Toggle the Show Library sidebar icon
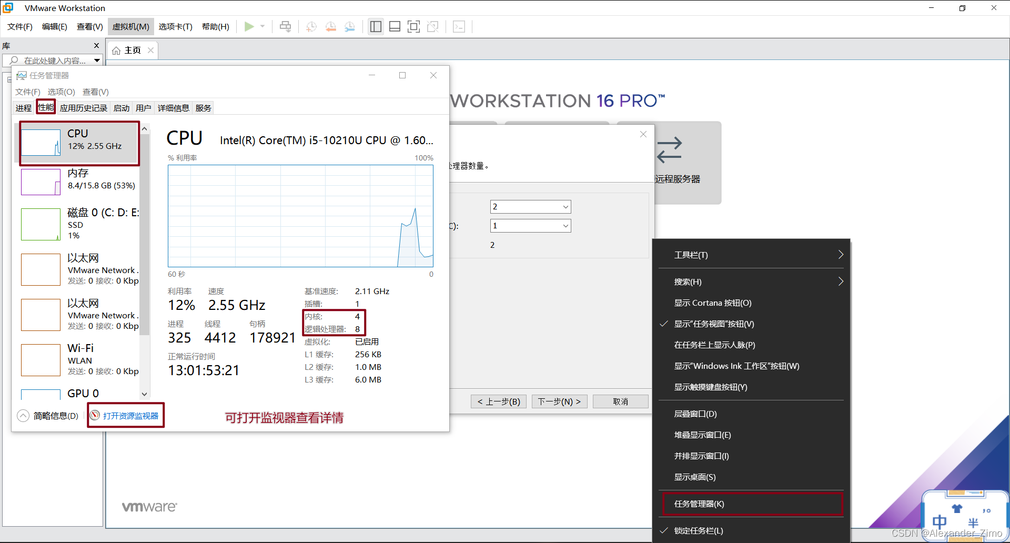This screenshot has width=1010, height=543. click(x=376, y=26)
